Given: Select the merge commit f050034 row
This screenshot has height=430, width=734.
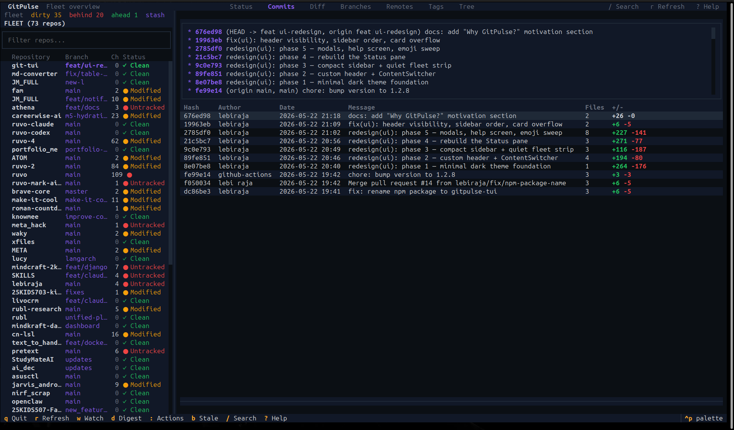Looking at the screenshot, I should click(451, 183).
